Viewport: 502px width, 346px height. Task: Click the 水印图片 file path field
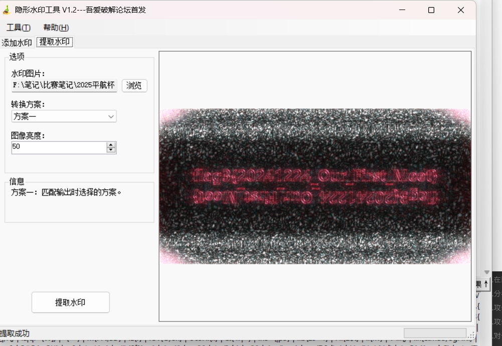(64, 85)
